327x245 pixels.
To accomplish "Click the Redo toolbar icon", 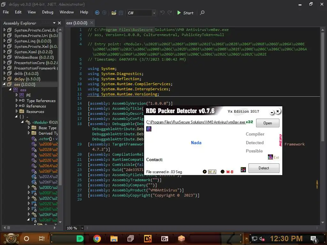I will [x=170, y=13].
